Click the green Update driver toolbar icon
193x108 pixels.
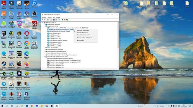[62, 20]
